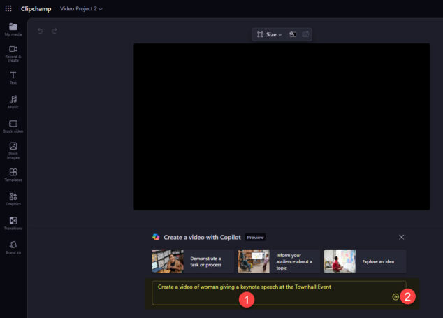The image size is (443, 318).
Task: Click the Explore an idea thumbnail image
Action: [x=340, y=261]
